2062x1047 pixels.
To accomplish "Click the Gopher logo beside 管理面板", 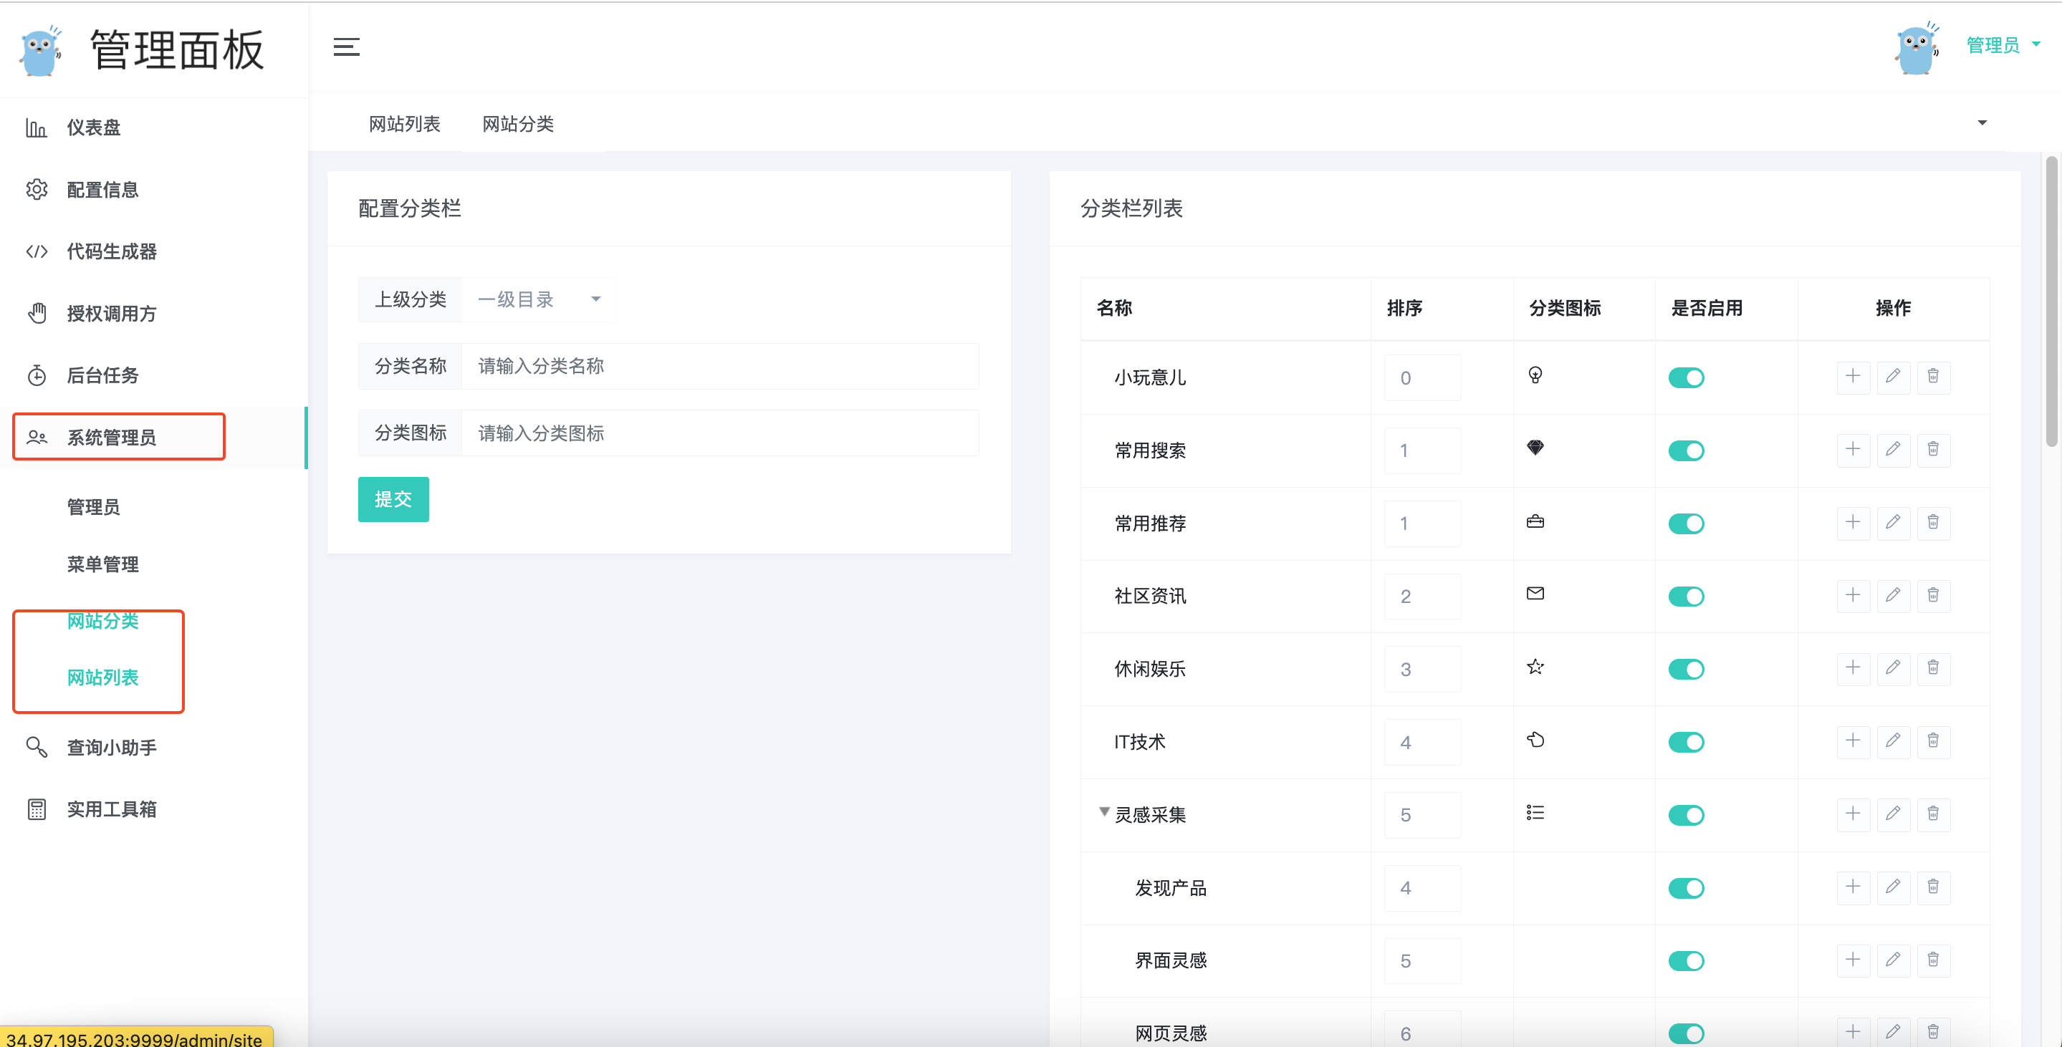I will (41, 50).
